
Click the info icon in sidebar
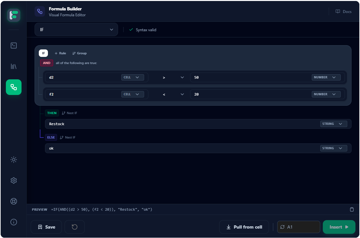click(14, 222)
